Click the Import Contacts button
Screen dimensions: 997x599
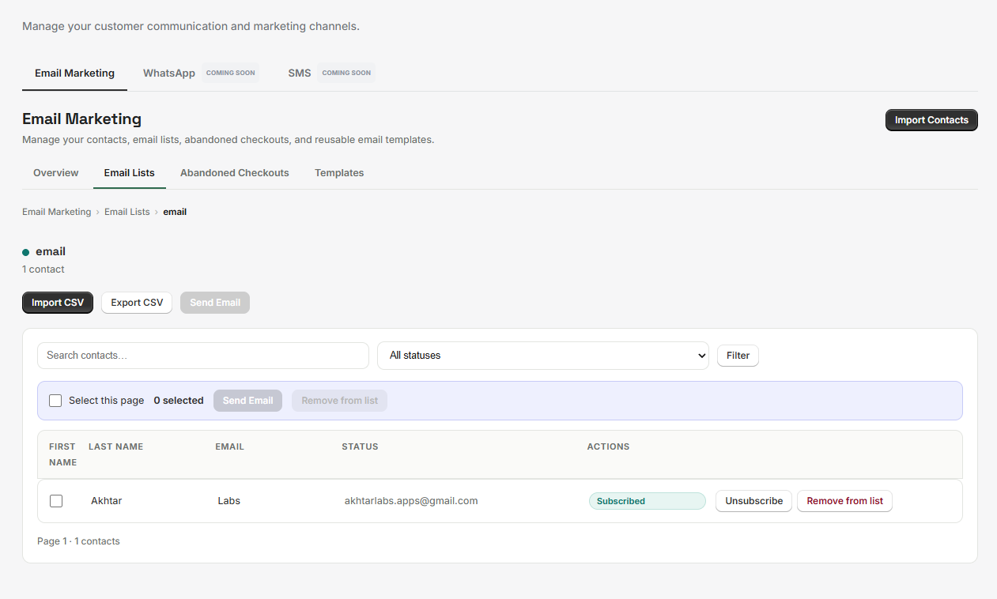[931, 120]
